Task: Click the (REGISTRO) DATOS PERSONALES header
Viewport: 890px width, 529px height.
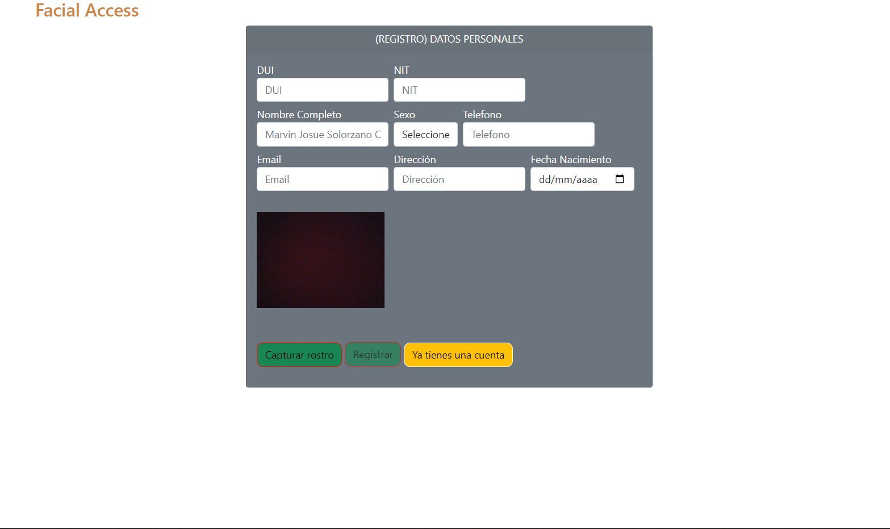Action: (x=449, y=39)
